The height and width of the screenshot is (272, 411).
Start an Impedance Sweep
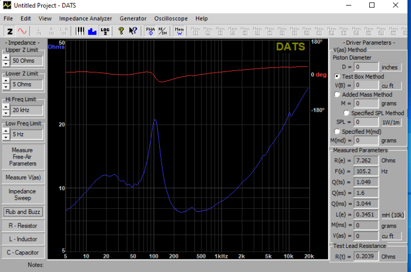coord(23,195)
